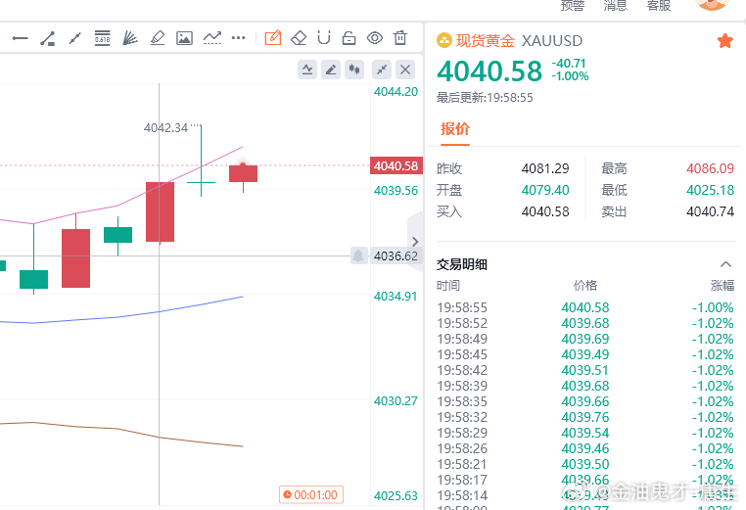The height and width of the screenshot is (510, 746).
Task: Shrink chart with collapse arrows button
Action: point(382,70)
